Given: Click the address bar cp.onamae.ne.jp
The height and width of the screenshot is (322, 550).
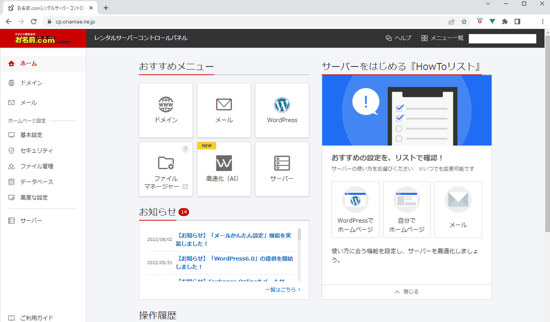Looking at the screenshot, I should [x=75, y=21].
